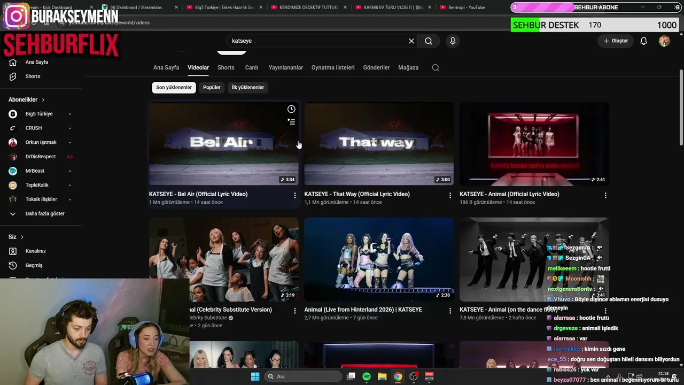Screen dimensions: 684x385
Task: Filter videos by İlk yüklenenler
Action: pos(248,88)
